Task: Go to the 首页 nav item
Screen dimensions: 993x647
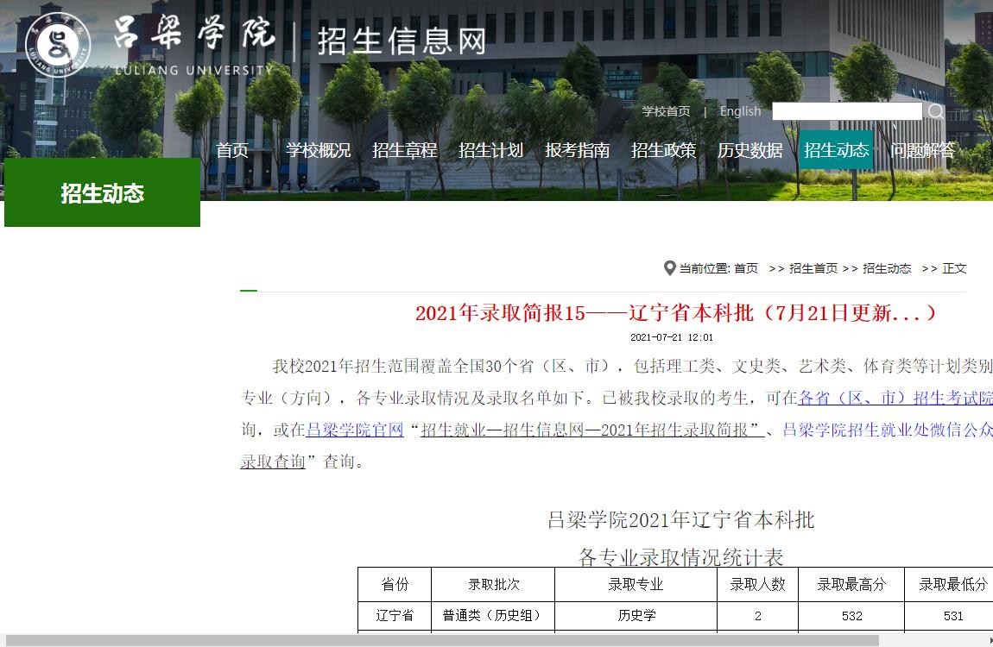Action: click(x=232, y=150)
